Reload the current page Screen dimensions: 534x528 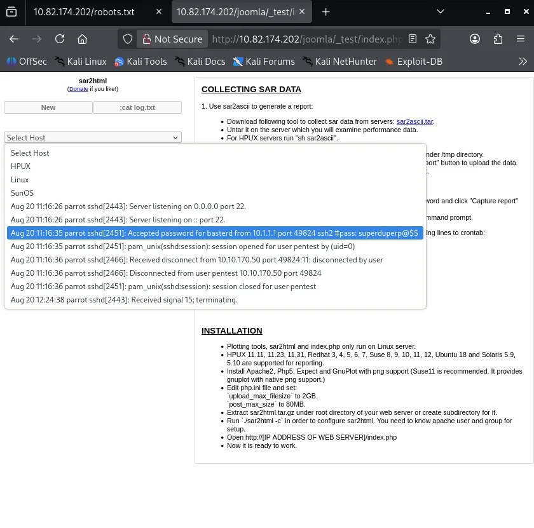click(x=60, y=39)
